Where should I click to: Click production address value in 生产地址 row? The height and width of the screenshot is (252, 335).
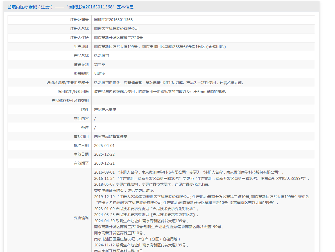[x=160, y=47]
